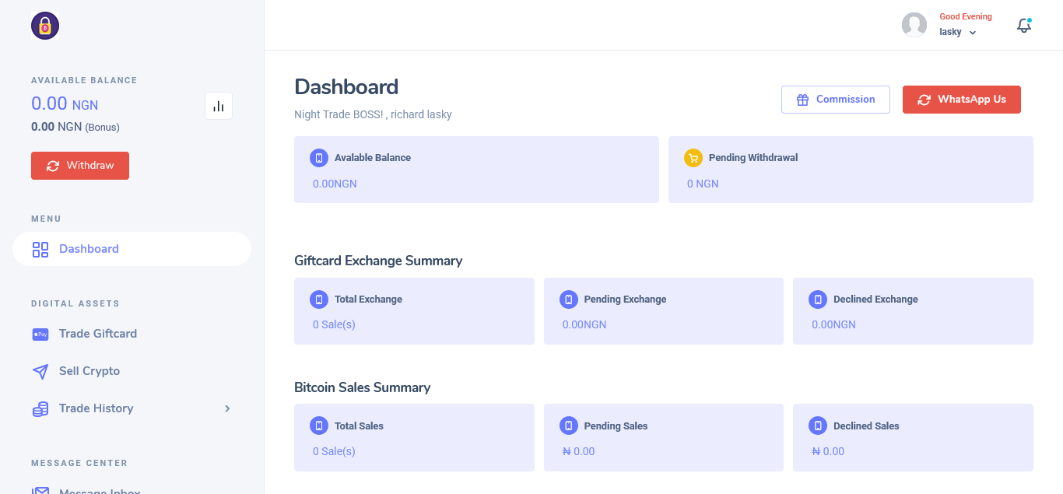Click the Total Exchange card icon

point(318,300)
